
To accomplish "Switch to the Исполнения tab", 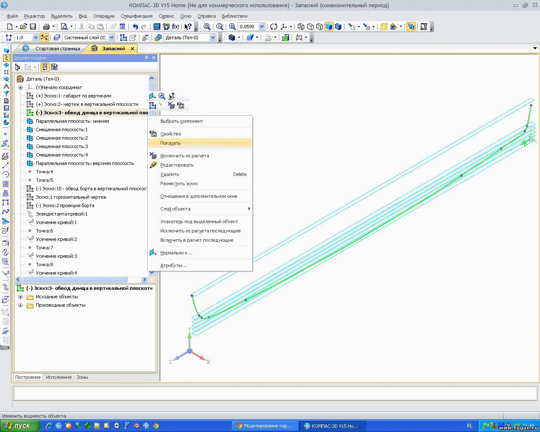I will coord(59,377).
